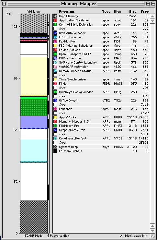Image resolution: width=157 pixels, height=240 pixels.
Task: Click the Folder Actions red swatch icon
Action: tap(55, 50)
